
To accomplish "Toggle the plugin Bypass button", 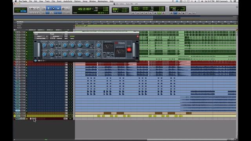I will (x=72, y=36).
